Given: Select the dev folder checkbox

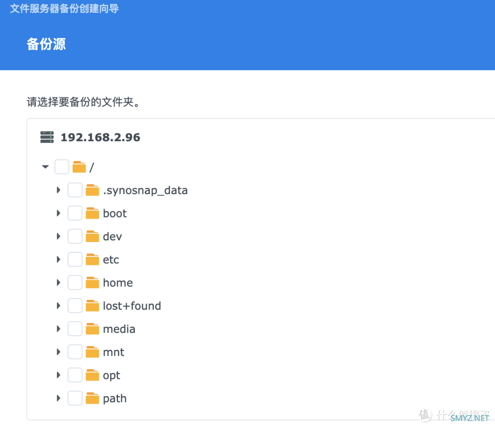Looking at the screenshot, I should click(75, 236).
